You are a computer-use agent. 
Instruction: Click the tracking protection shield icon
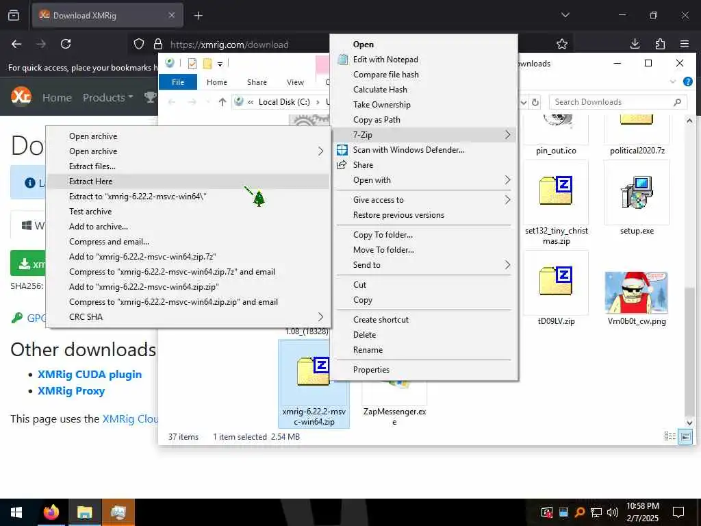click(139, 45)
